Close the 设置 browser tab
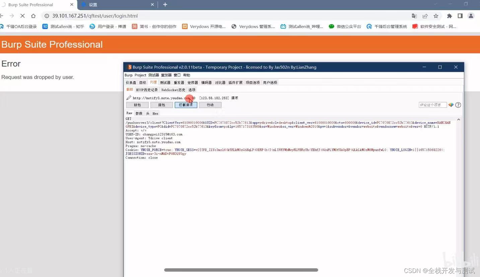 click(x=152, y=5)
